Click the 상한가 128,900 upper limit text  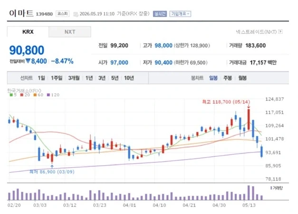[x=192, y=45]
